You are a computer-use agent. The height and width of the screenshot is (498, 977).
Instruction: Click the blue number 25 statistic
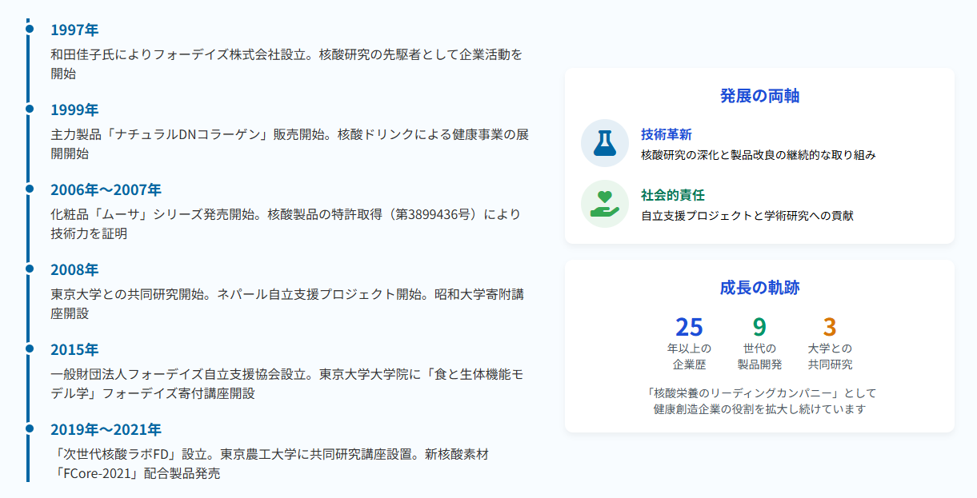click(x=689, y=327)
